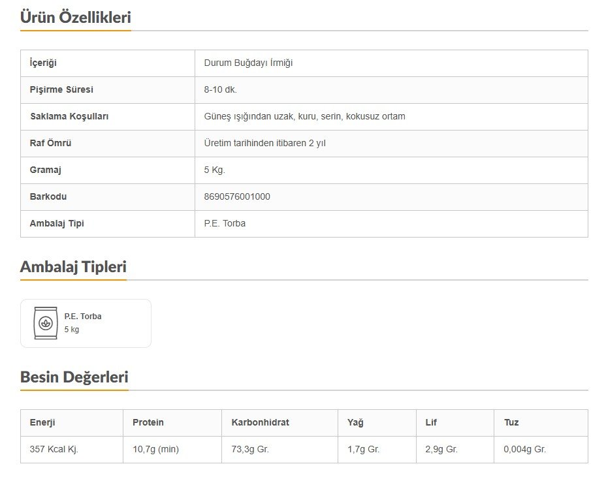
Task: Click the Raf Ömrü row label
Action: coord(51,144)
